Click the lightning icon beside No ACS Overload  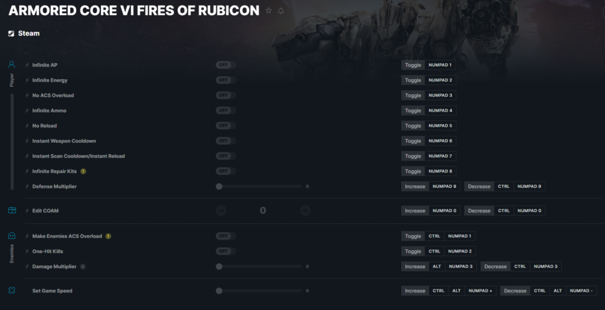click(x=27, y=95)
